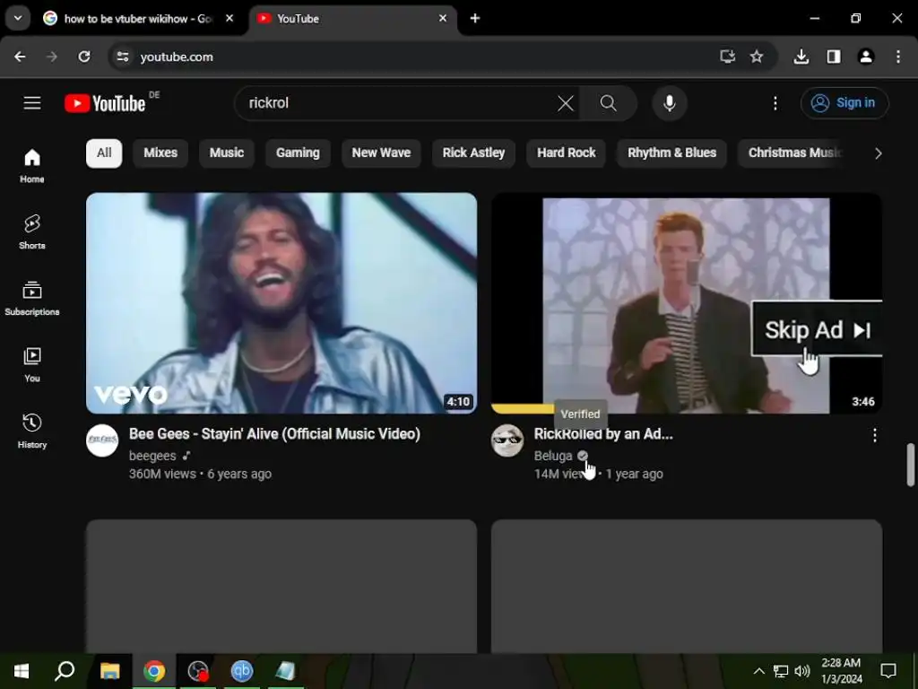Open File Explorer from the taskbar
This screenshot has height=689, width=918.
(x=109, y=671)
